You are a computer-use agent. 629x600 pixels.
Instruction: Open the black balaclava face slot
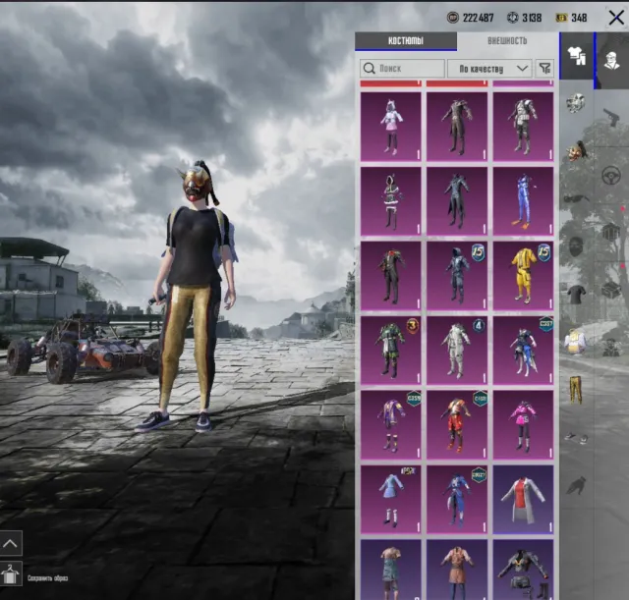[576, 246]
